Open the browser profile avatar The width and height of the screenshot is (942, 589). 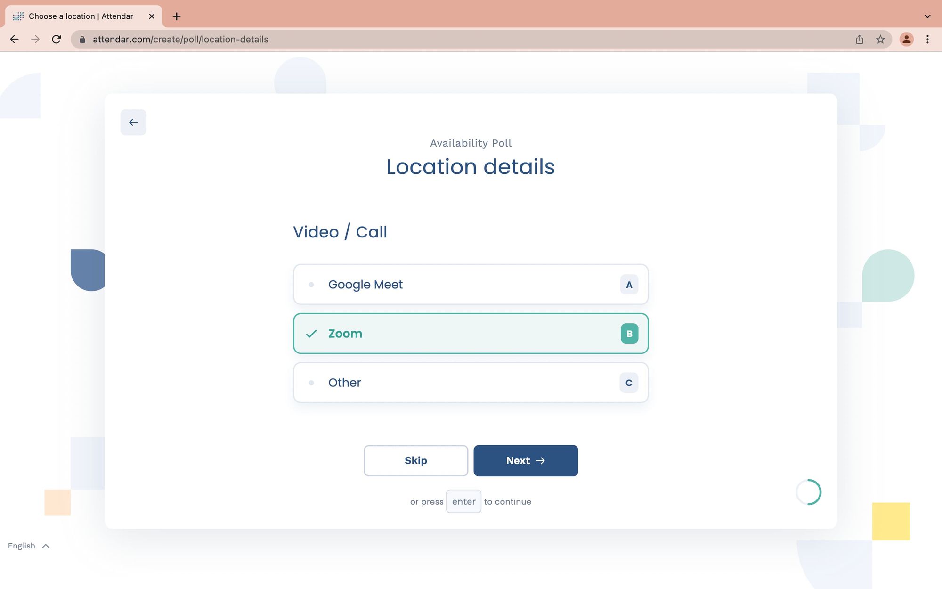click(x=906, y=40)
